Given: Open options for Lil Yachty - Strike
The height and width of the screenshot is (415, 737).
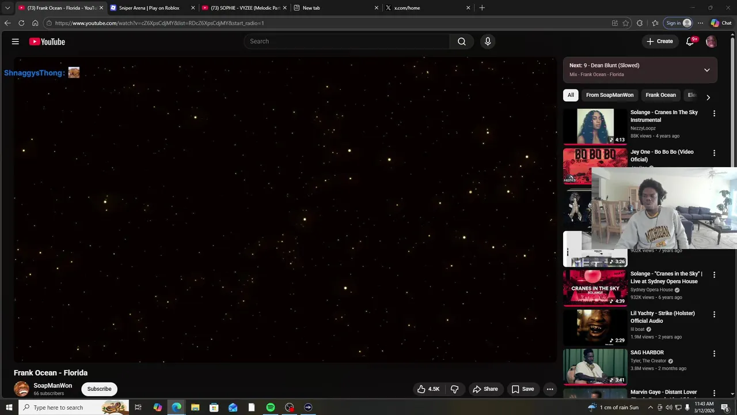Looking at the screenshot, I should pos(714,315).
